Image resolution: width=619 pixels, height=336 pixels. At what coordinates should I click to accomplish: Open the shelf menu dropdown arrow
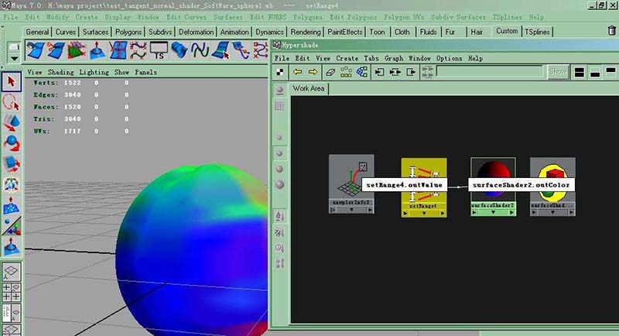click(x=14, y=58)
